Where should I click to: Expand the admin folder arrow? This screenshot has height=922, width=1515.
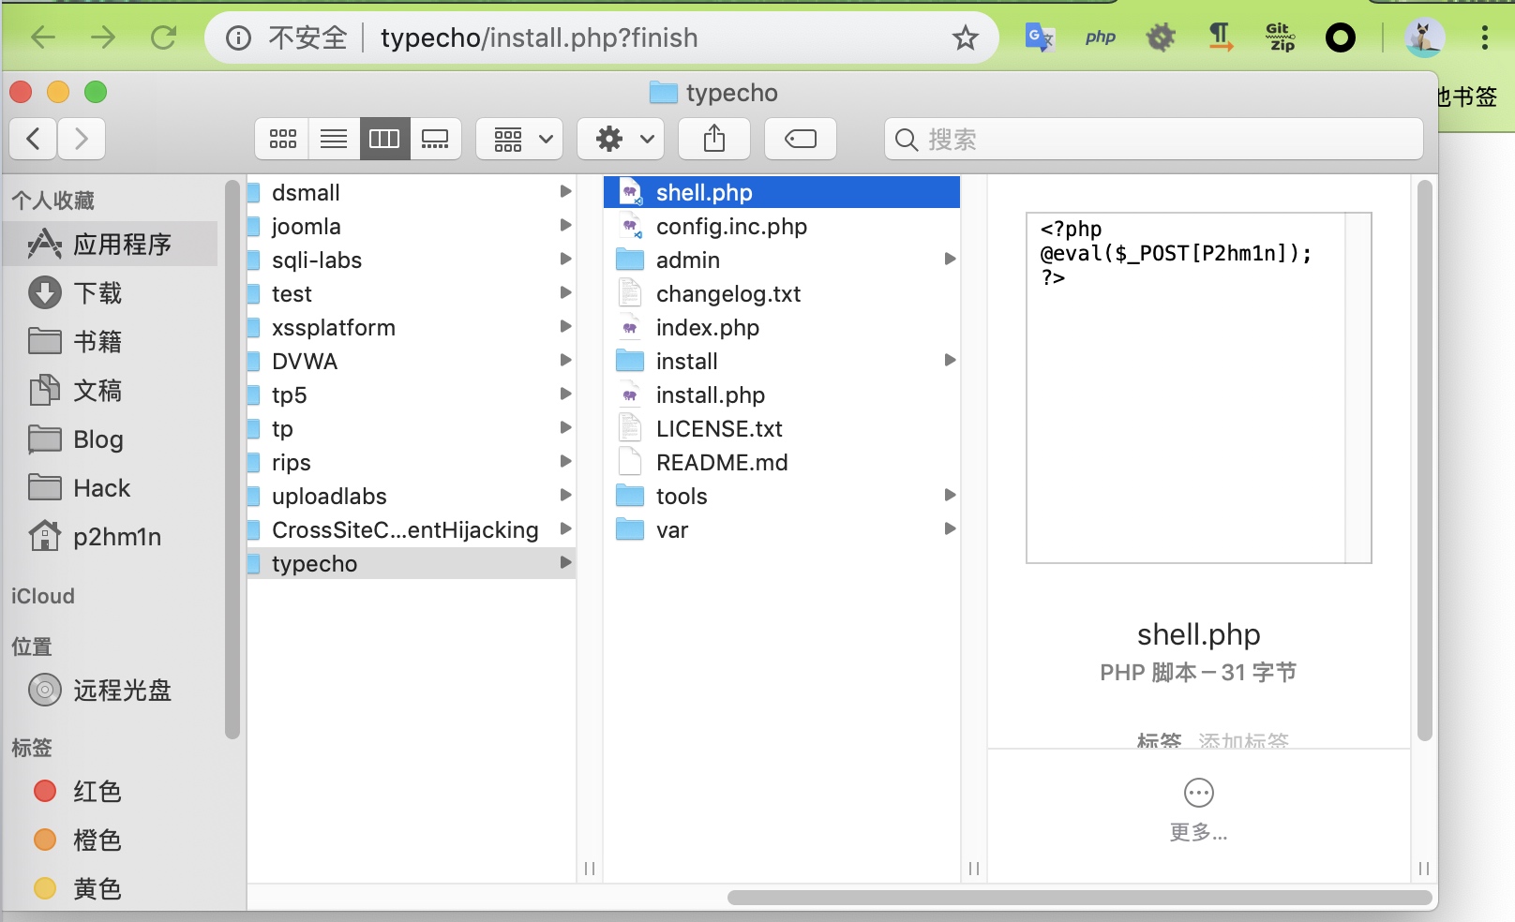pos(950,260)
